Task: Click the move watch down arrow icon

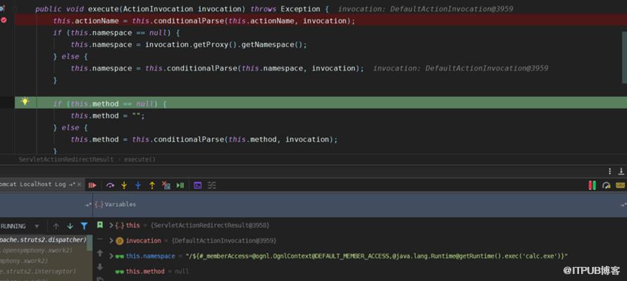Action: click(100, 267)
